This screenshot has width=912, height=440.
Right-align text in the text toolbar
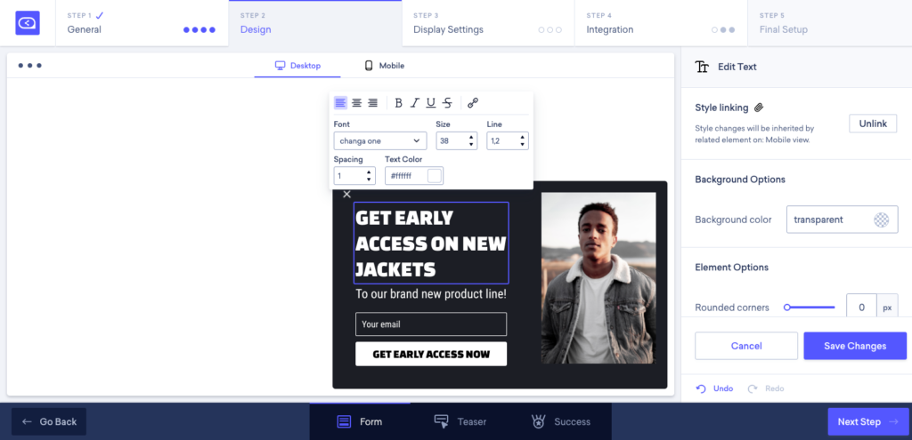[373, 103]
